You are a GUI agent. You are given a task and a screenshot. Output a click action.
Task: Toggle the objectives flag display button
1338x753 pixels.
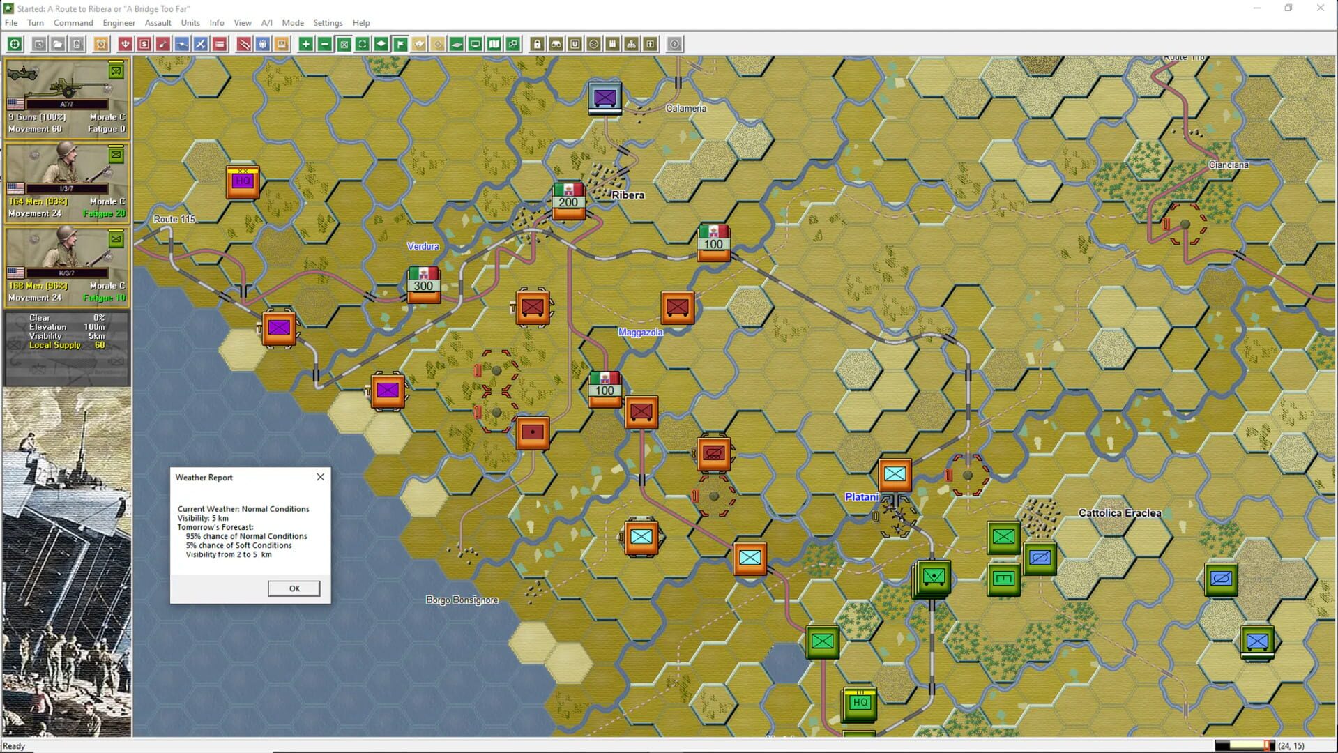[400, 44]
